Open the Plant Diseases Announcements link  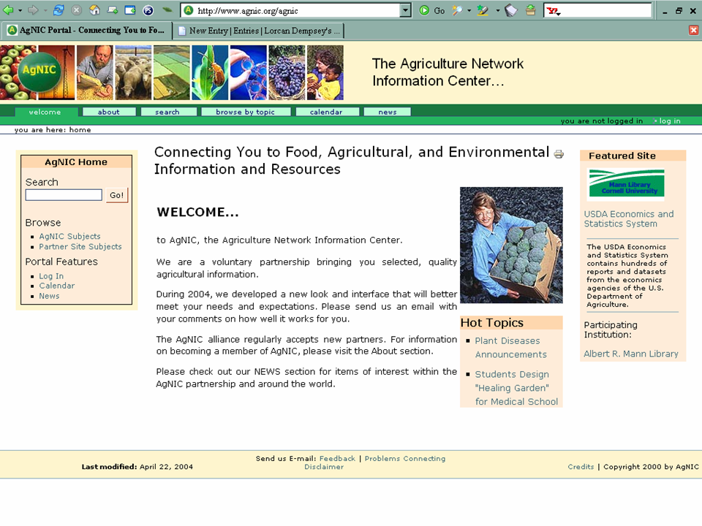(511, 348)
